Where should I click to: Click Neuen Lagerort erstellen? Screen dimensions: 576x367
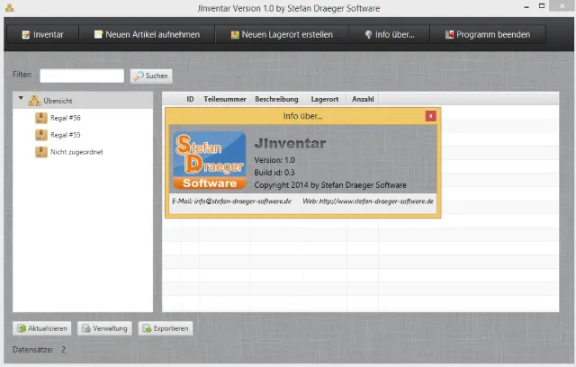pos(281,35)
